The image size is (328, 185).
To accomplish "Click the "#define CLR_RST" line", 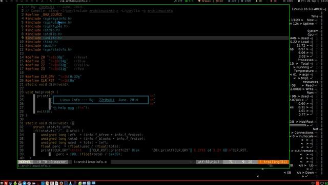I will click(50, 81).
